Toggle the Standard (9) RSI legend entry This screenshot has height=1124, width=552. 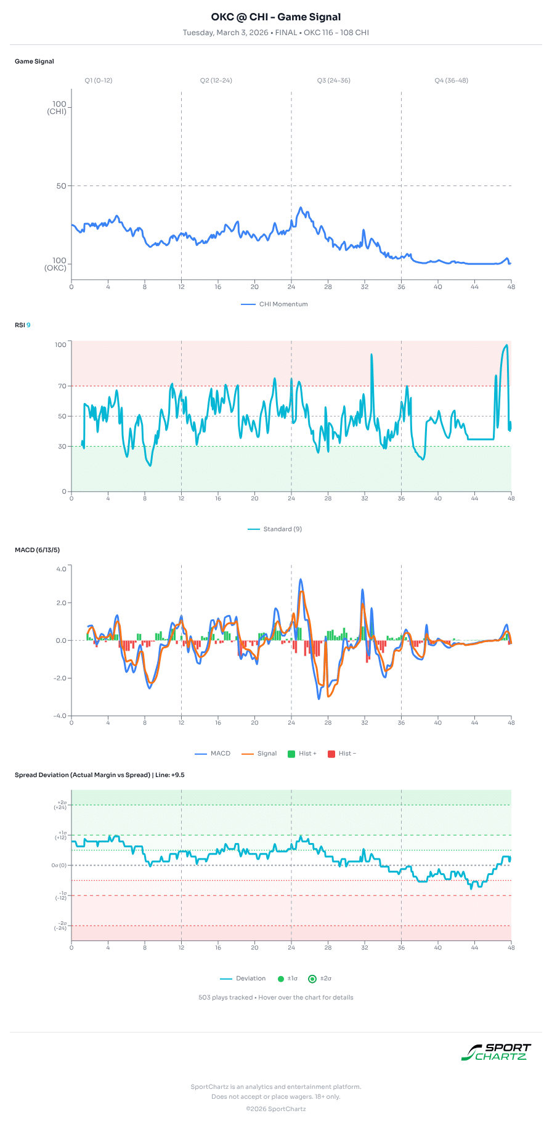[275, 529]
